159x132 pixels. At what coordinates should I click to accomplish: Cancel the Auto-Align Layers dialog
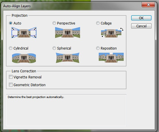click(x=141, y=26)
